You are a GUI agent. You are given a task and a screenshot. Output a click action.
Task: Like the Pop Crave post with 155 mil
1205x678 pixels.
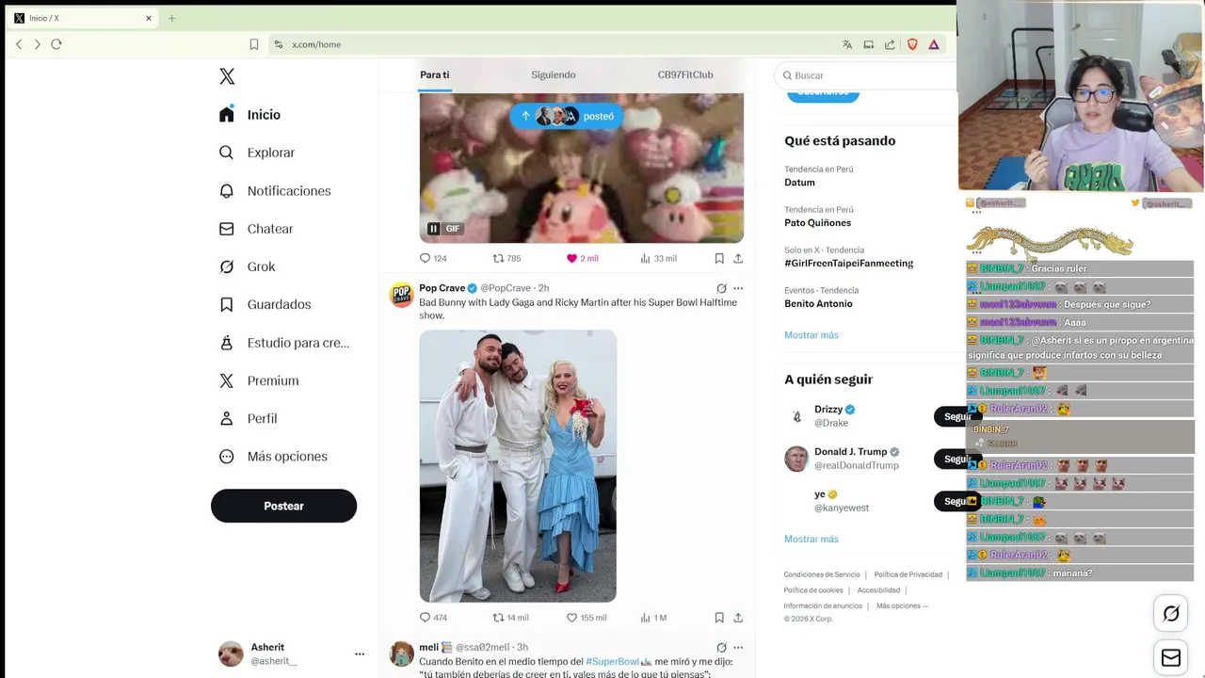tap(586, 618)
